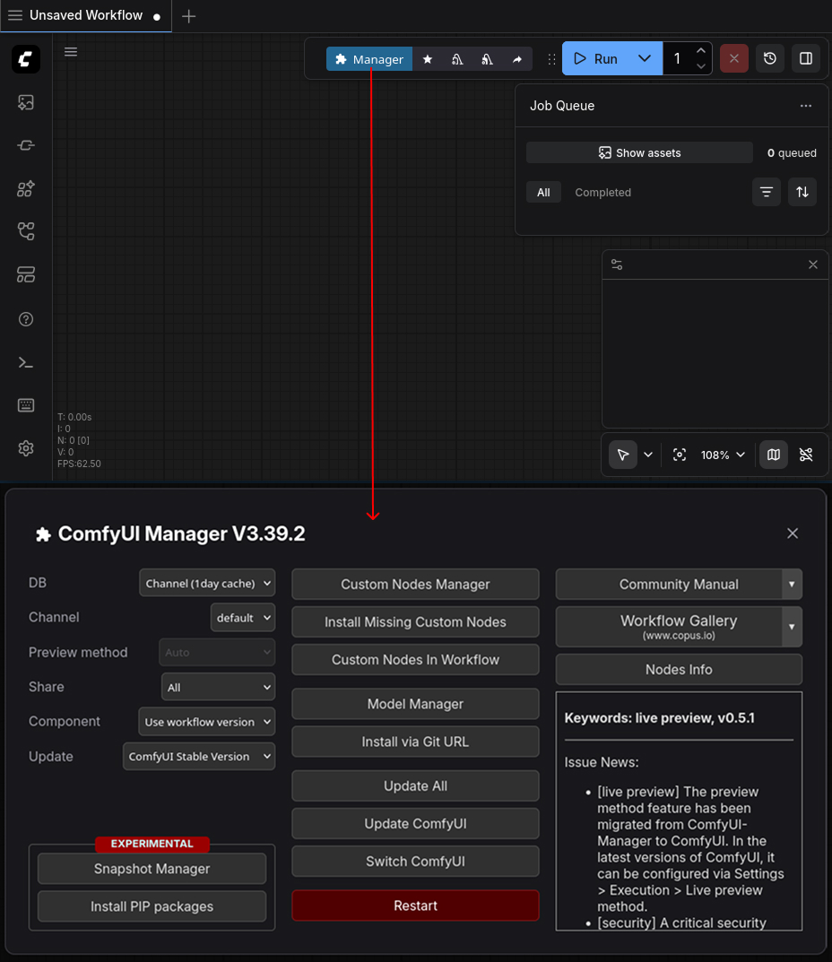The height and width of the screenshot is (962, 832).
Task: Open the node library sidebar panel
Action: click(26, 188)
